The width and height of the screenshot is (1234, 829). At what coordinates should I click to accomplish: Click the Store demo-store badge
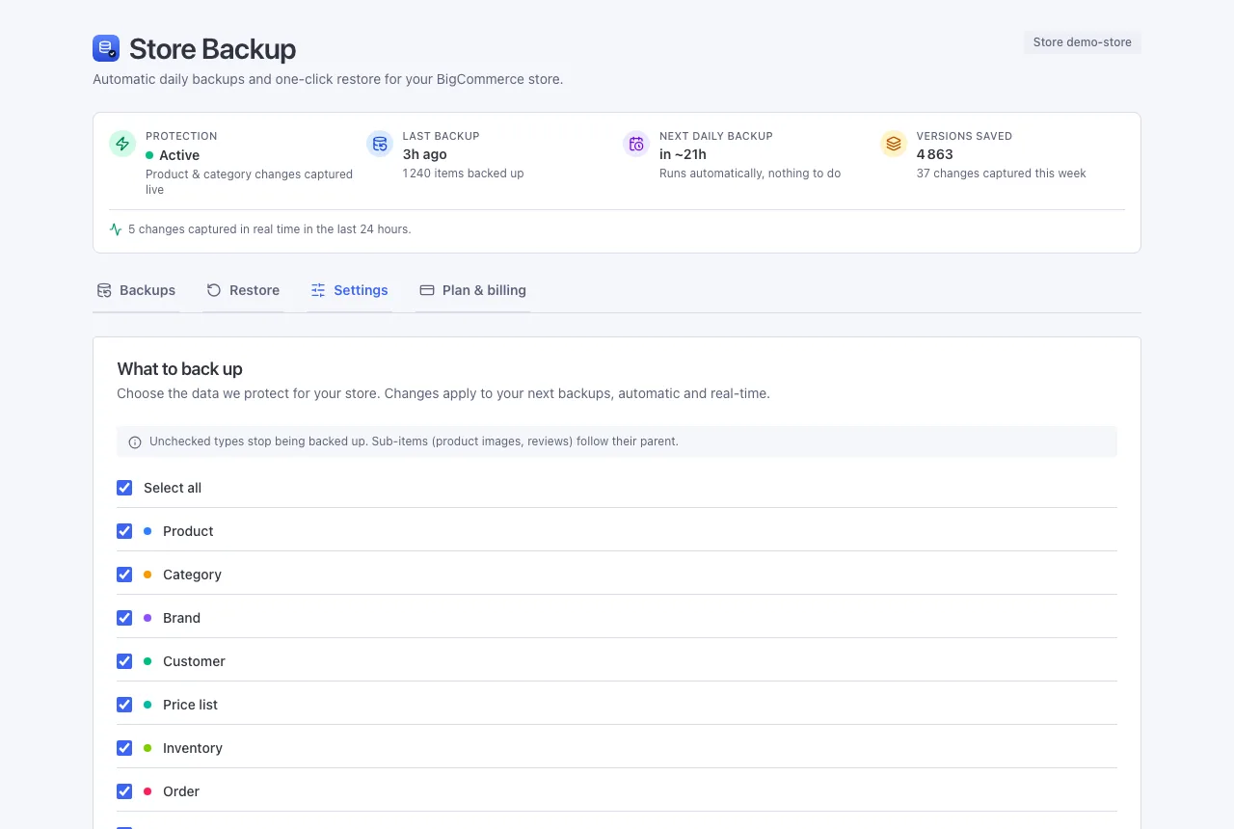click(x=1082, y=42)
